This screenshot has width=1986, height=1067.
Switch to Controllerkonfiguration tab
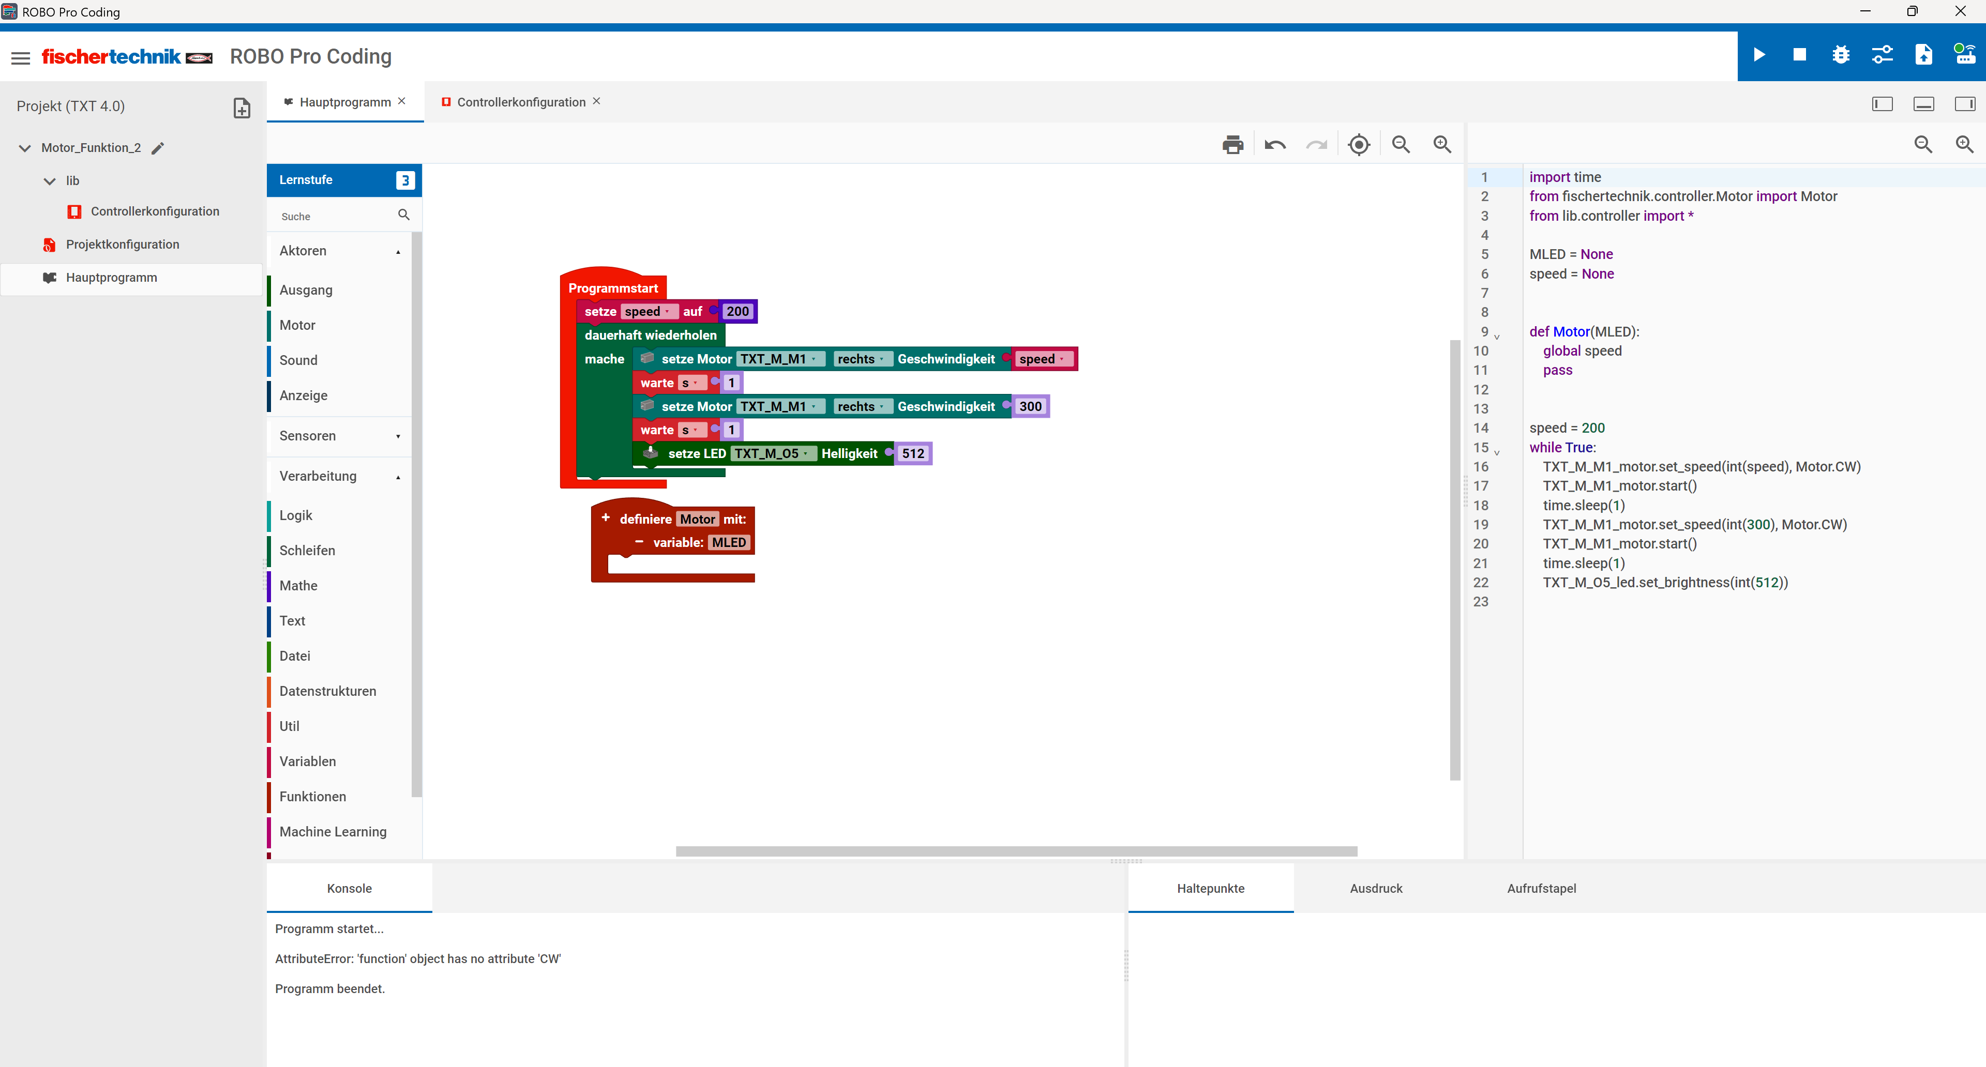pyautogui.click(x=520, y=102)
